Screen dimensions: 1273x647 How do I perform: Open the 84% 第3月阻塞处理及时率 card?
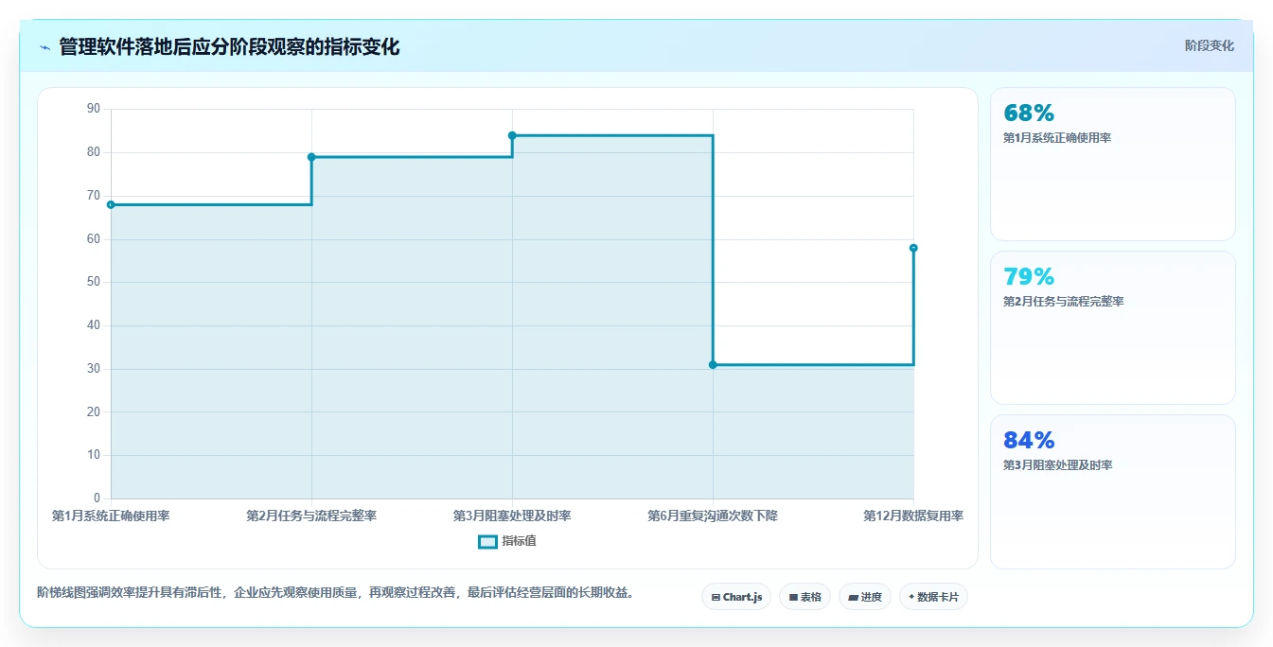coord(1112,492)
